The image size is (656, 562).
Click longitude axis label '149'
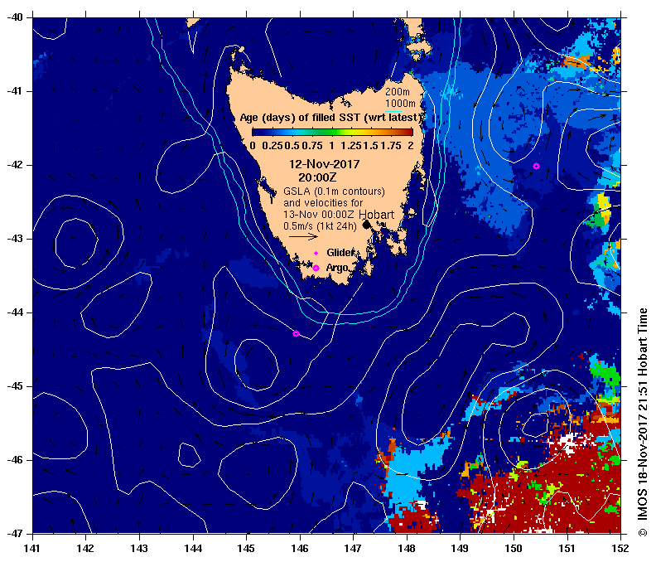pos(461,548)
